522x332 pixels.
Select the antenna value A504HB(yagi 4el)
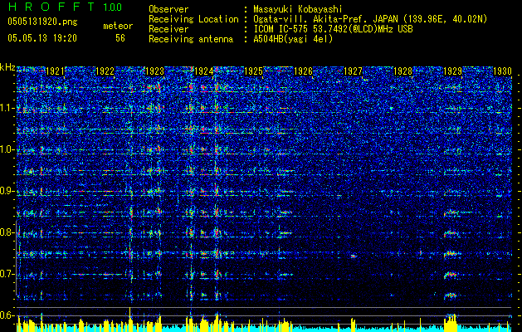(293, 39)
